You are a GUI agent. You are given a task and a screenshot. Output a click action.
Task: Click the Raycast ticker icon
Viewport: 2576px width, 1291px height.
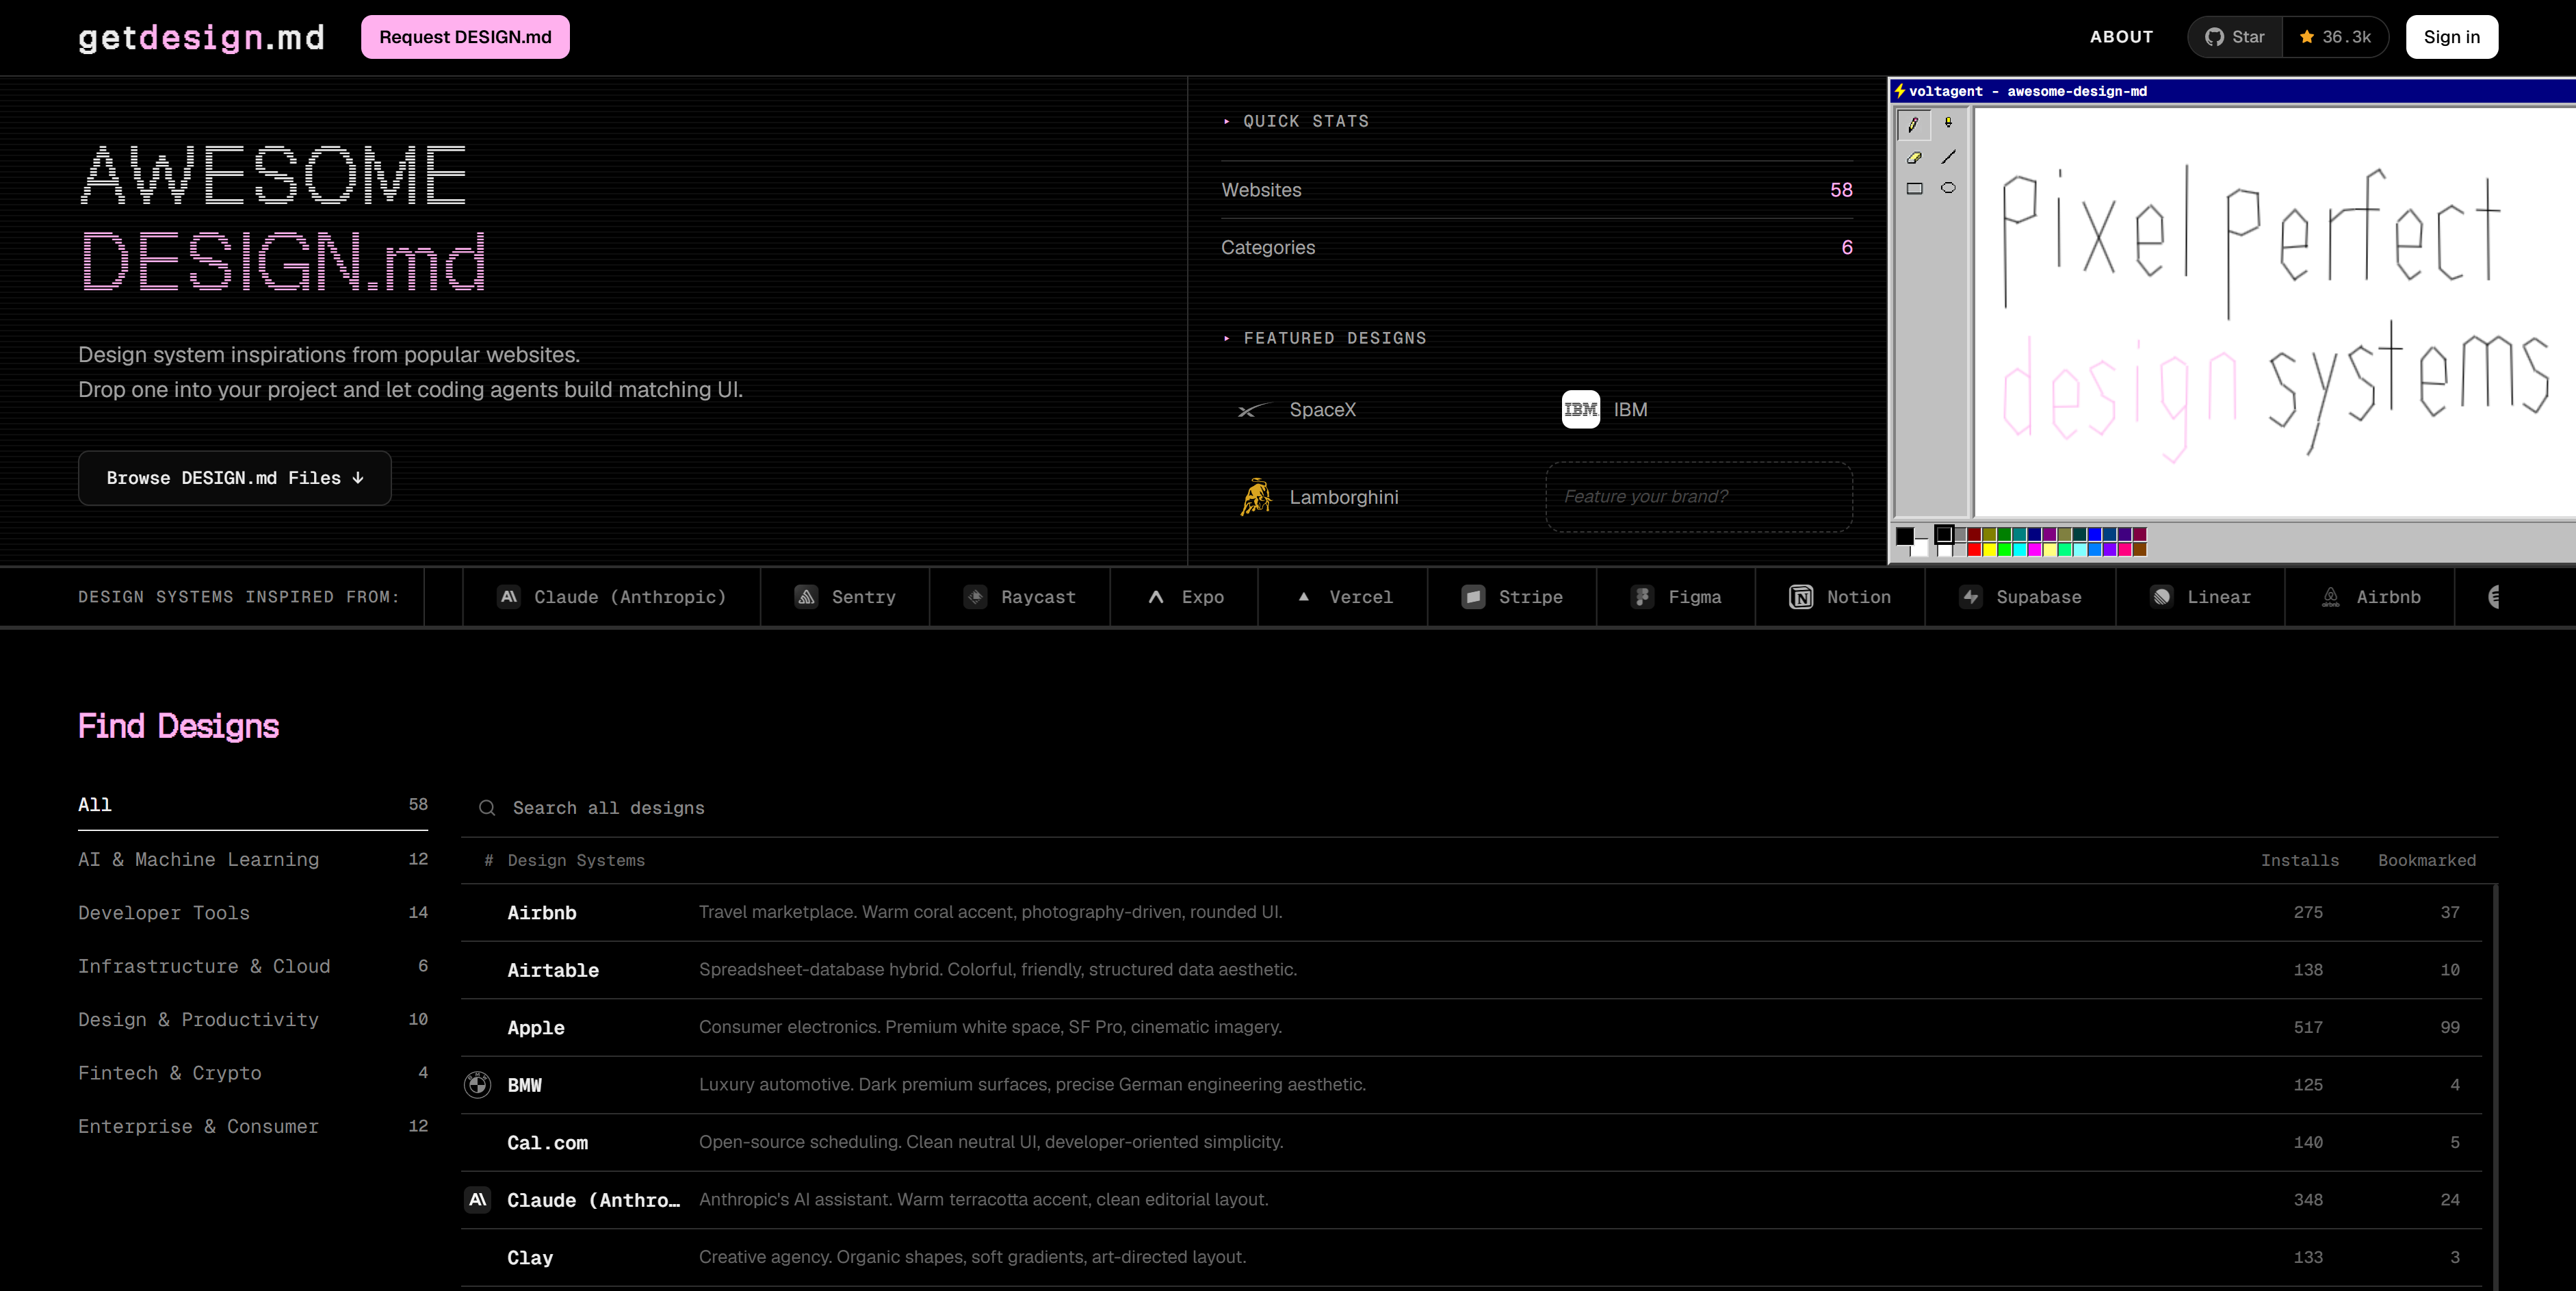pos(975,596)
